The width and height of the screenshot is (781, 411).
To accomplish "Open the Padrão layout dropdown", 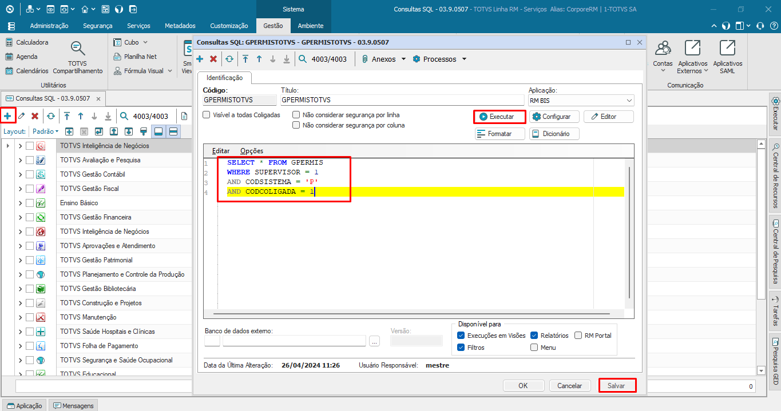I will [x=46, y=131].
